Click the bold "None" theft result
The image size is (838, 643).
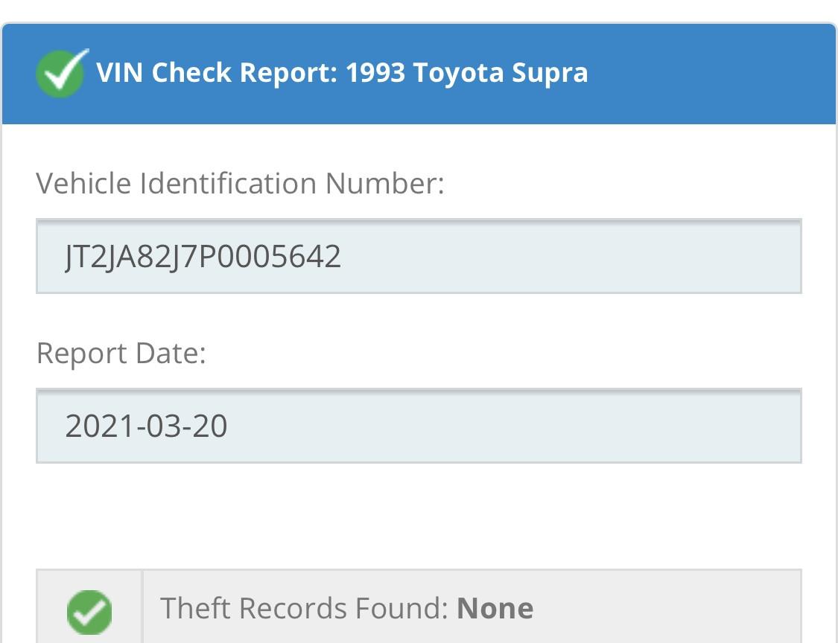pyautogui.click(x=495, y=609)
